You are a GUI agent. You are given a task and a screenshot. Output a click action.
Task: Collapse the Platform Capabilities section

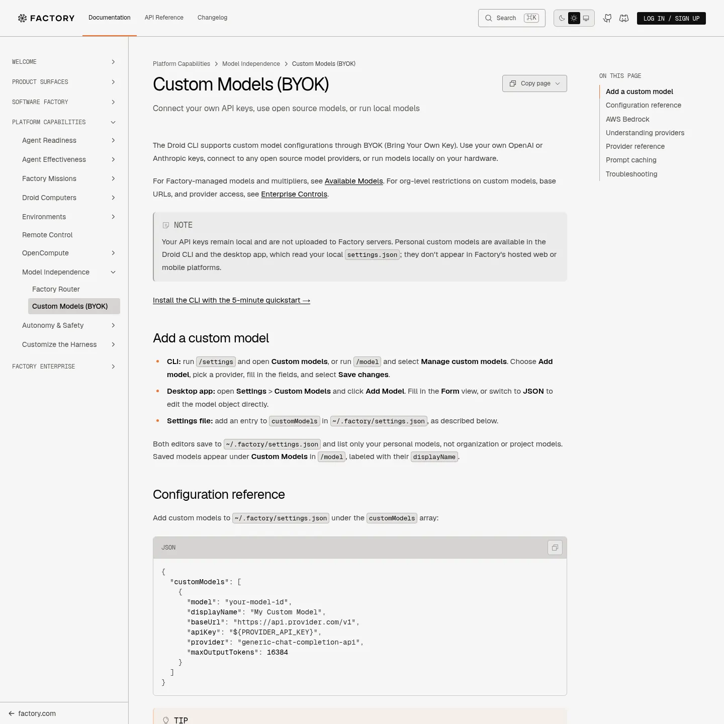pyautogui.click(x=64, y=122)
